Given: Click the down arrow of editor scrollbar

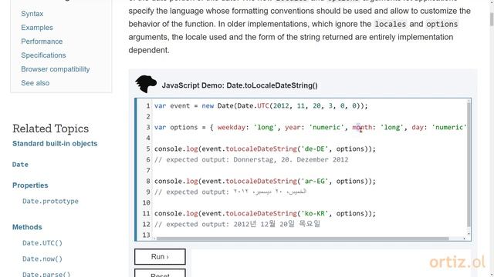Looking at the screenshot, I should (469, 234).
